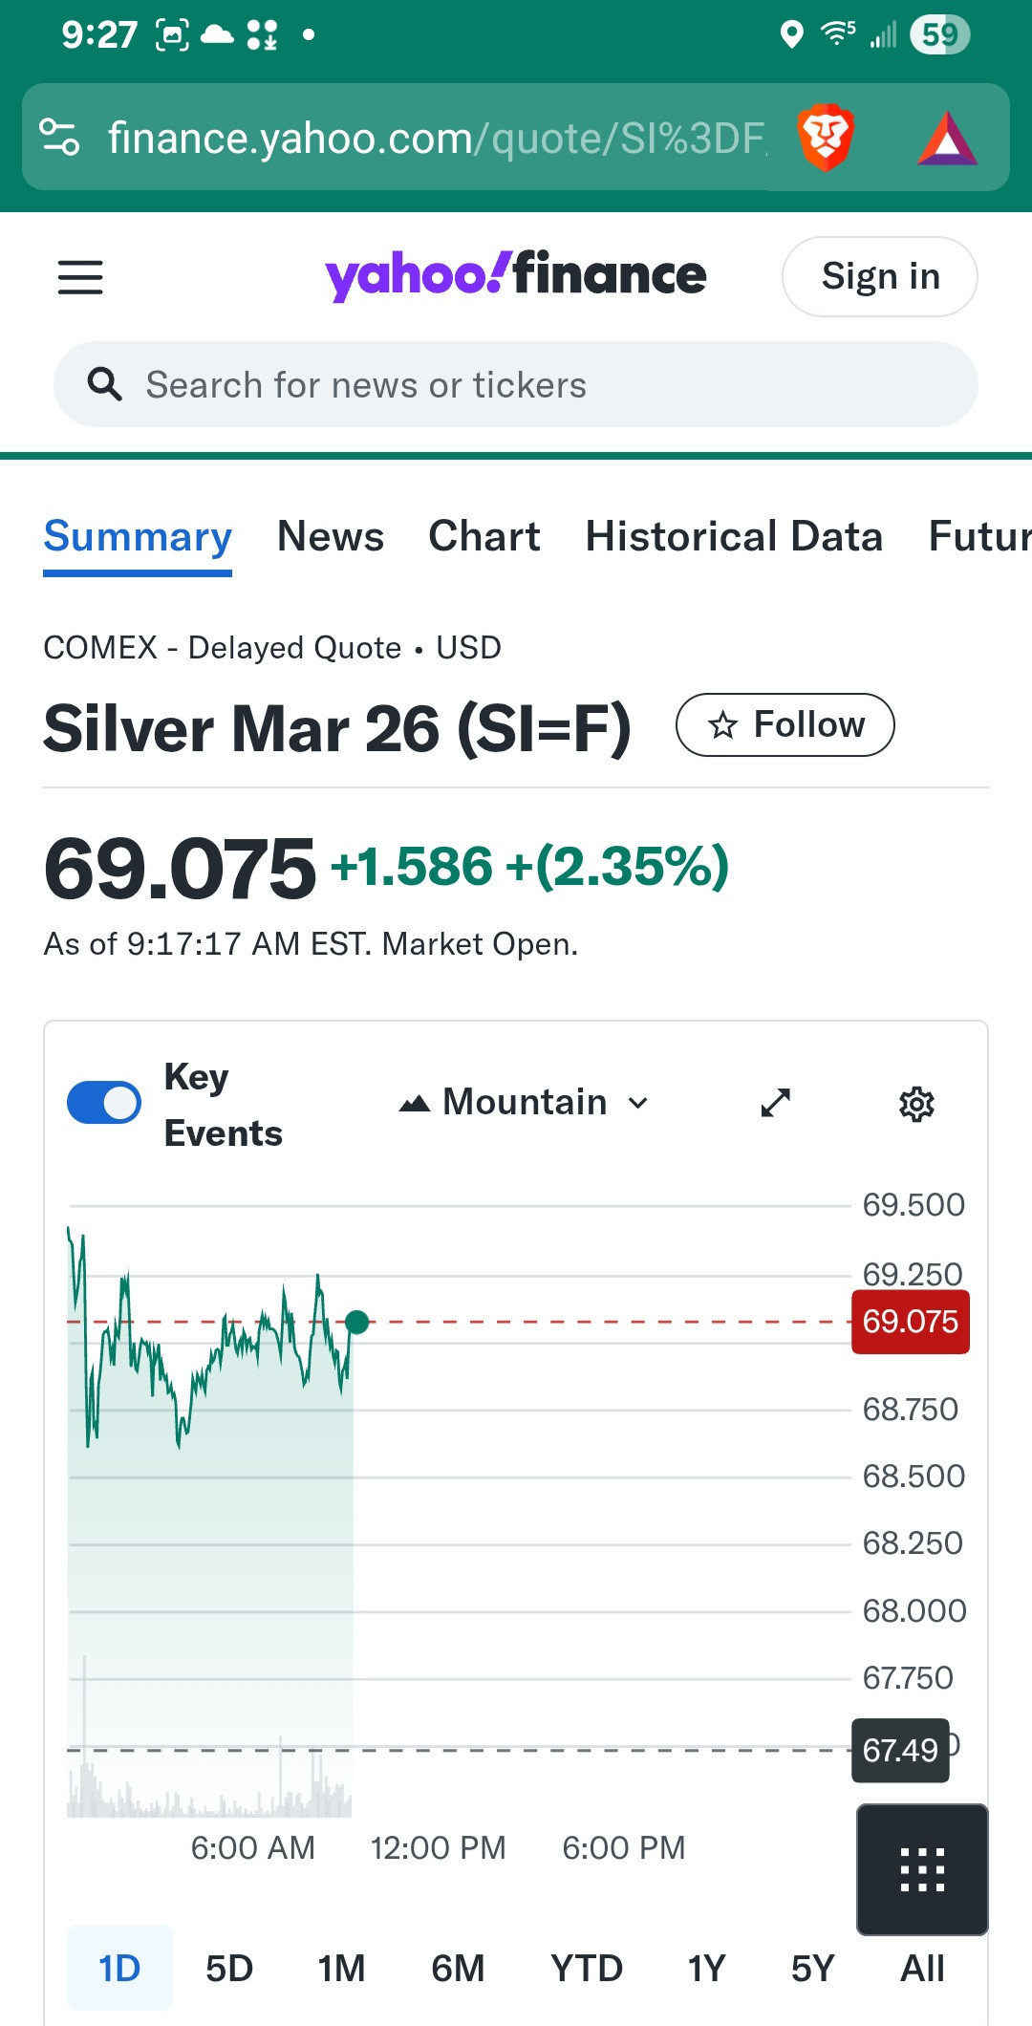This screenshot has width=1032, height=2026.
Task: Open chart settings gear
Action: (916, 1104)
